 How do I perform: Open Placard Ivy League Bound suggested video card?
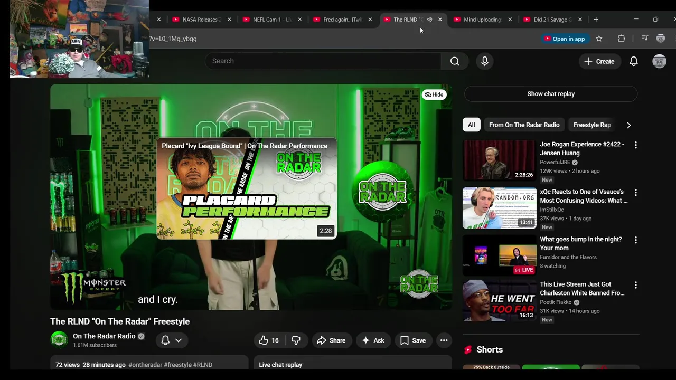pos(246,189)
